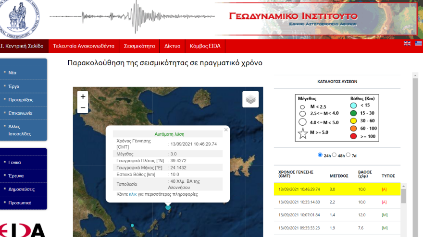
Task: Zoom out the map with minus button
Action: coord(83,108)
